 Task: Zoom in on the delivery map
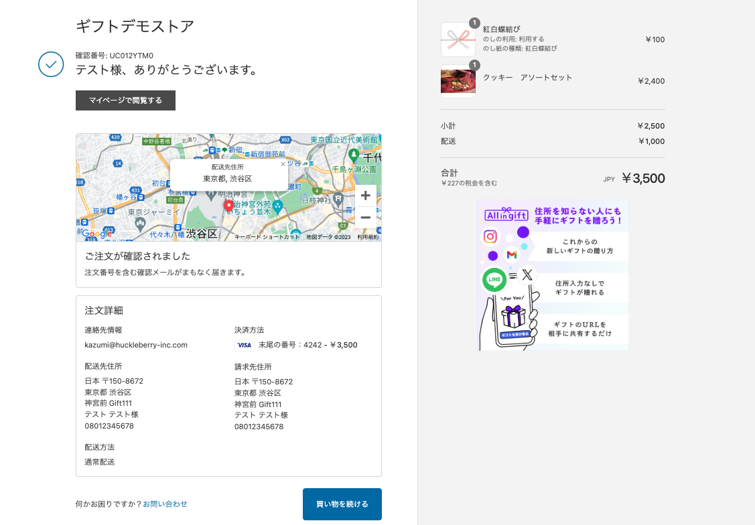pos(365,196)
